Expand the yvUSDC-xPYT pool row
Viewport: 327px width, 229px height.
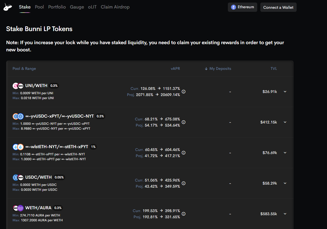[285, 122]
